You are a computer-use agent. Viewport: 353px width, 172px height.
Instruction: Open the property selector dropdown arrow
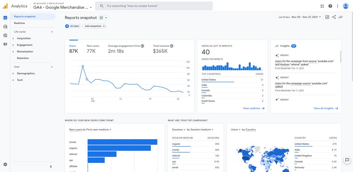point(91,7)
